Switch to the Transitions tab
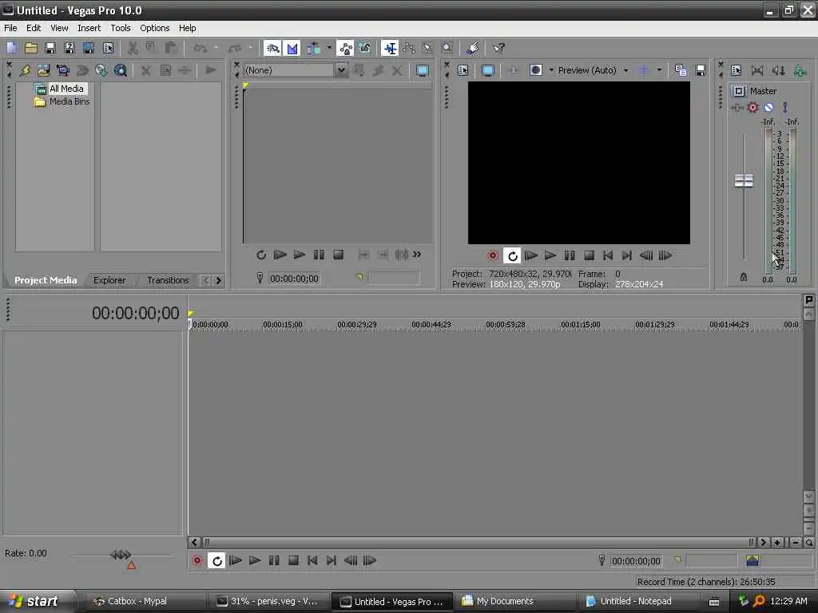Image resolution: width=818 pixels, height=613 pixels. point(168,280)
